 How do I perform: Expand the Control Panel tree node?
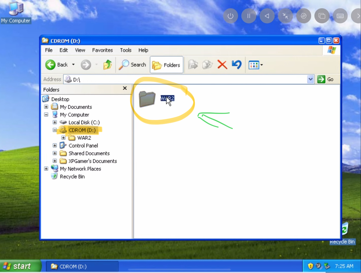coord(55,145)
